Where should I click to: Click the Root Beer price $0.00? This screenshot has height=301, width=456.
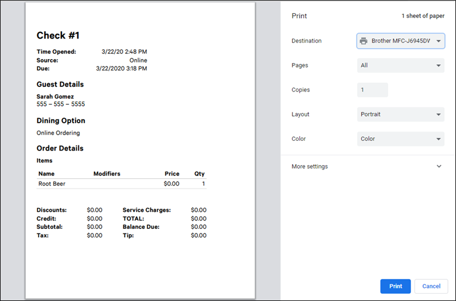coord(171,183)
